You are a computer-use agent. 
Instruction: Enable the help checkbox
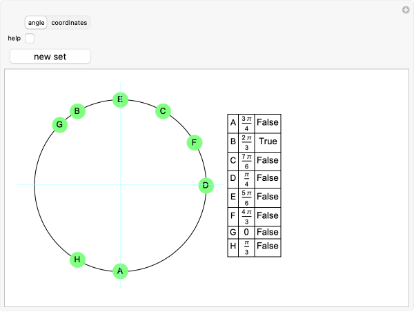pyautogui.click(x=30, y=38)
